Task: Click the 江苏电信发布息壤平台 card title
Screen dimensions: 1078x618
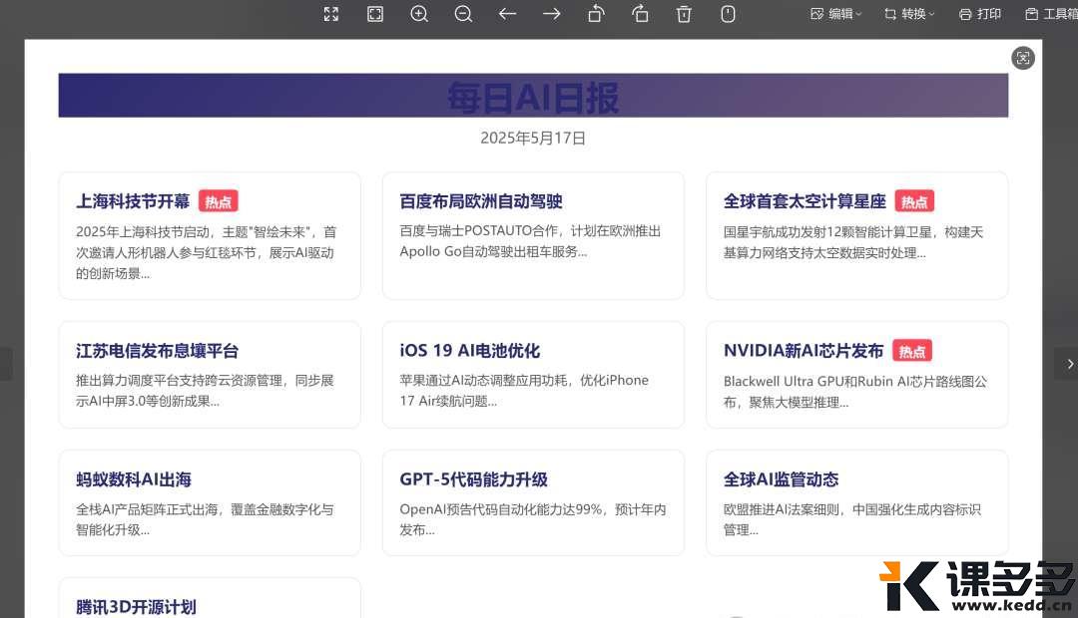Action: pyautogui.click(x=158, y=351)
